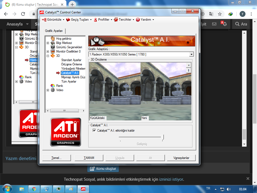Click the 3D cube icon in dialog tree
Image resolution: width=257 pixels, height=193 pixels.
pyautogui.click(x=53, y=56)
